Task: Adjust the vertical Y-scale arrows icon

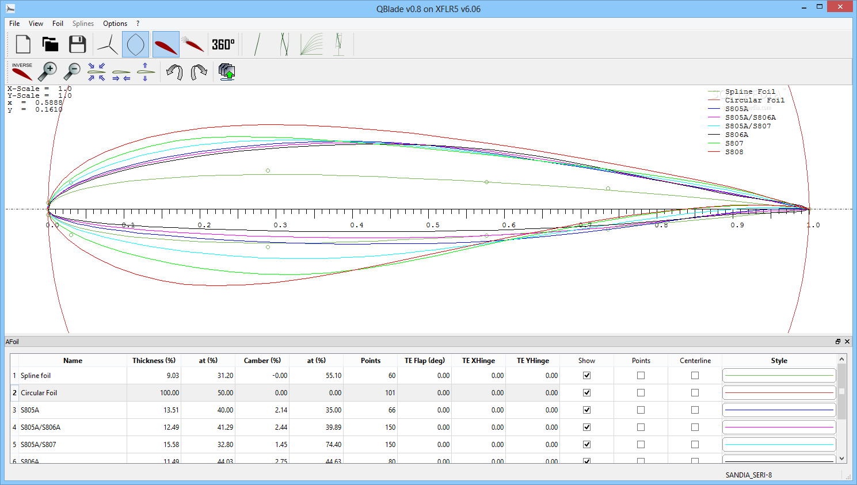Action: pyautogui.click(x=146, y=72)
